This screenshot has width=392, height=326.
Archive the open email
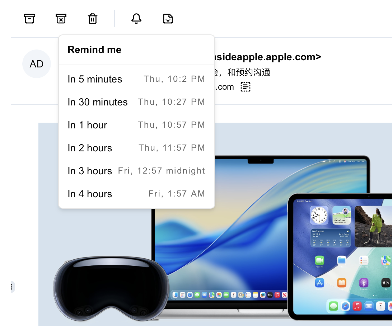pos(29,19)
